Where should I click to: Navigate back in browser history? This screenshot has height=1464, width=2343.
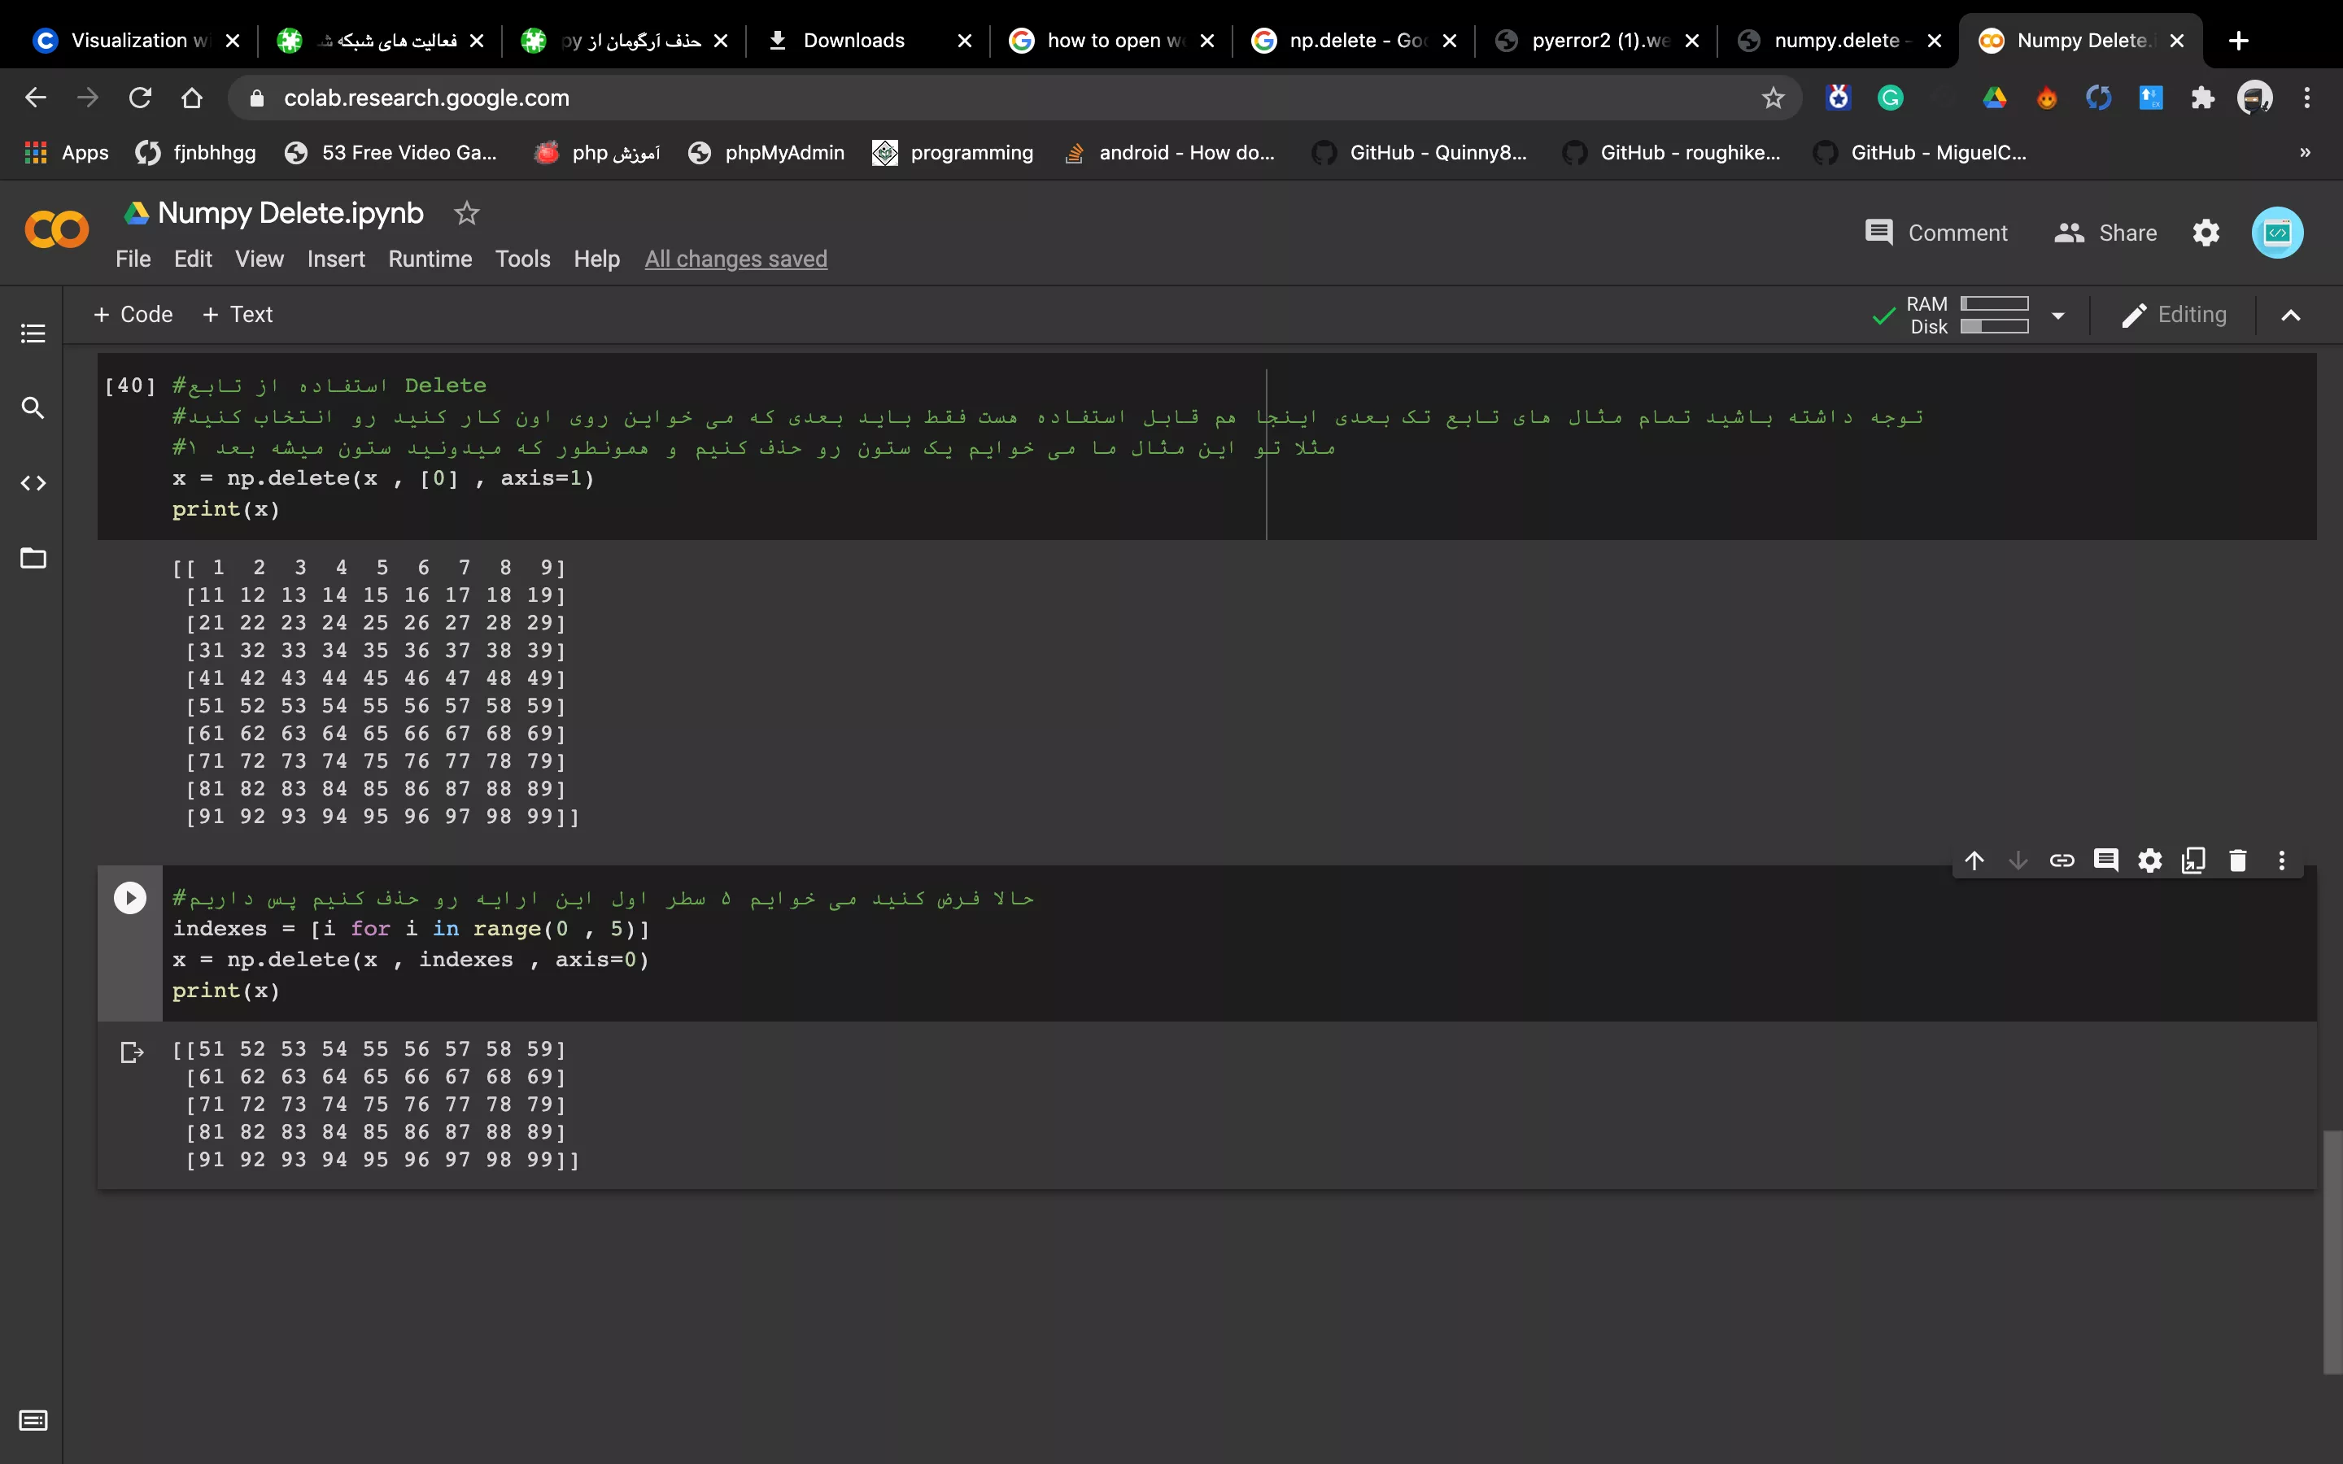[x=36, y=98]
